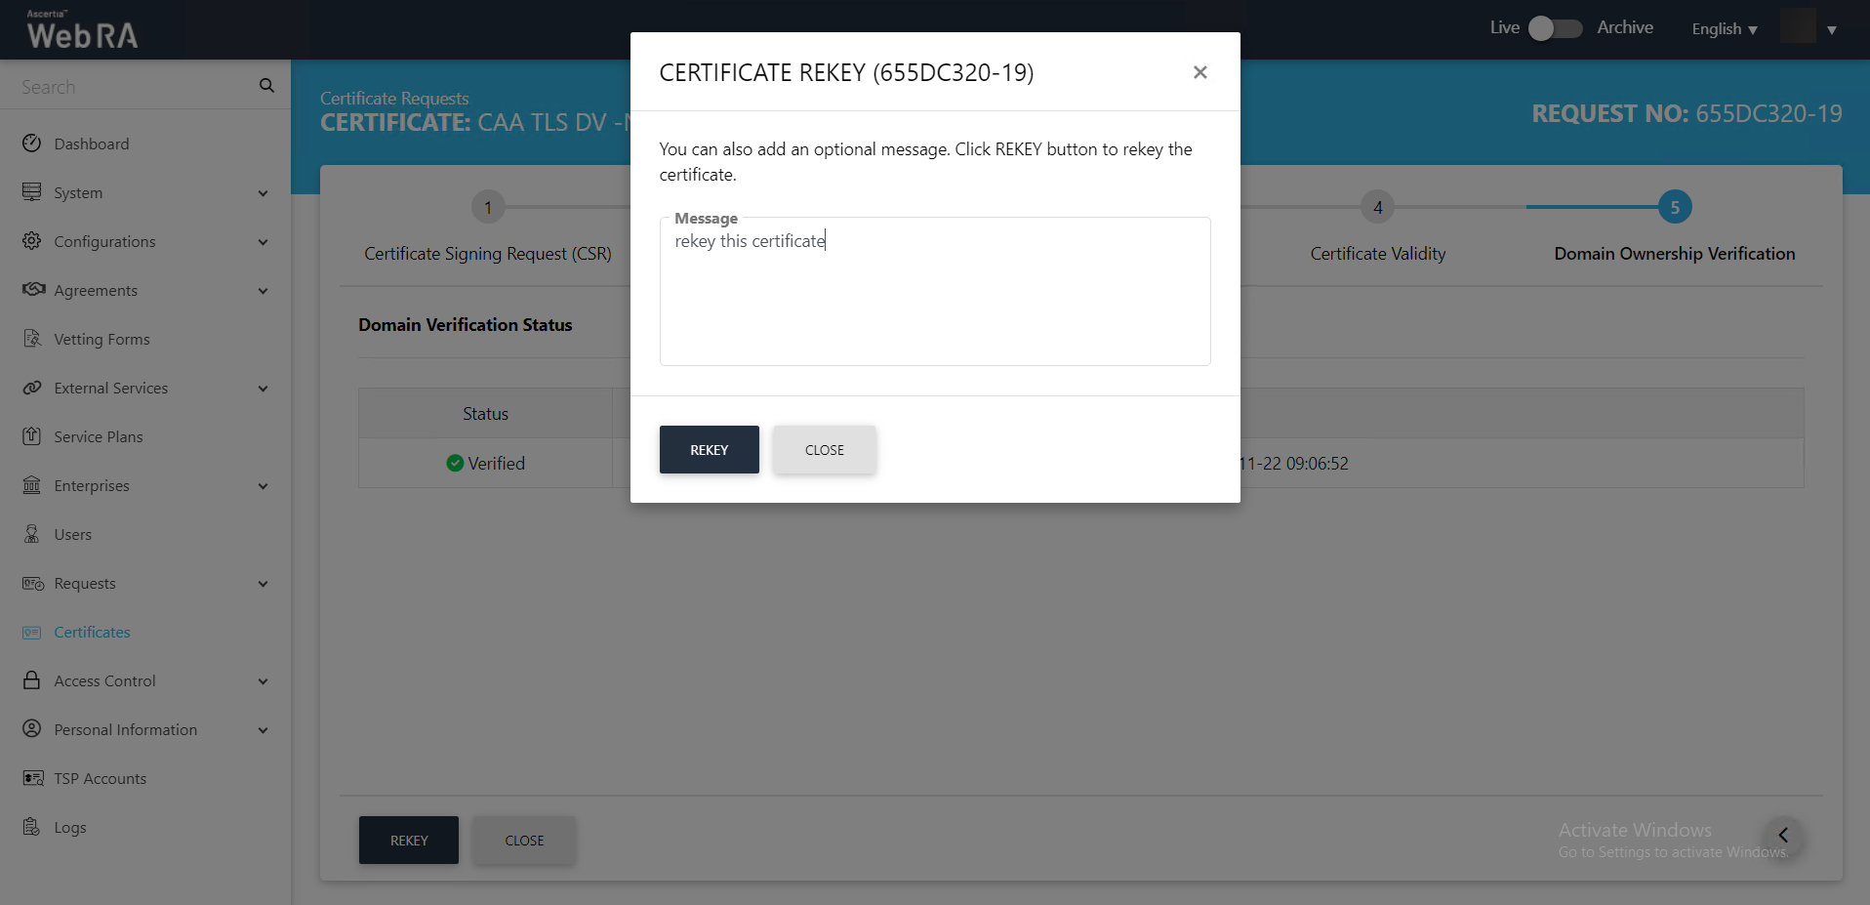Close the Certificate Rekey dialog with X
This screenshot has height=905, width=1870.
[1200, 72]
